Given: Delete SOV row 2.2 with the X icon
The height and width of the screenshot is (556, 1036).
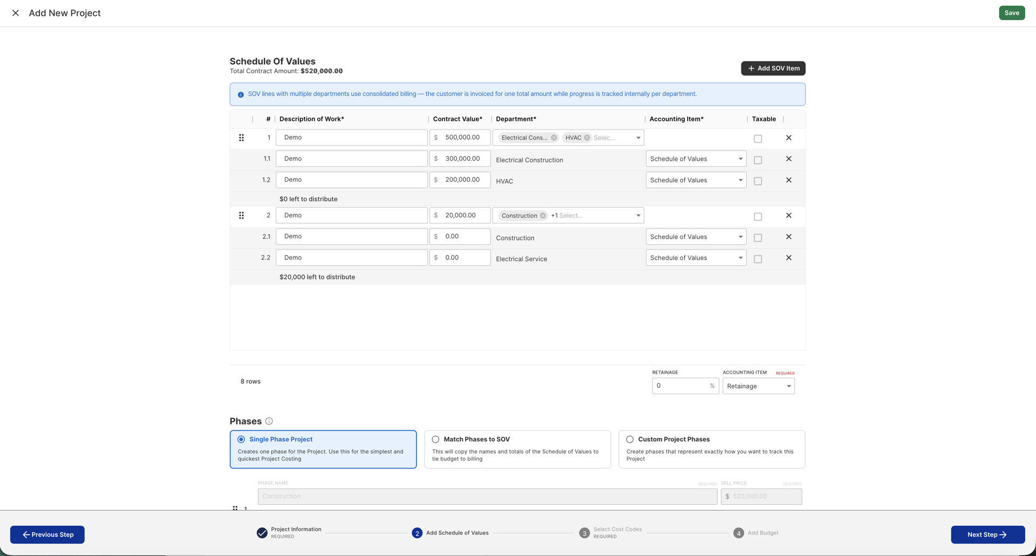Looking at the screenshot, I should (788, 258).
